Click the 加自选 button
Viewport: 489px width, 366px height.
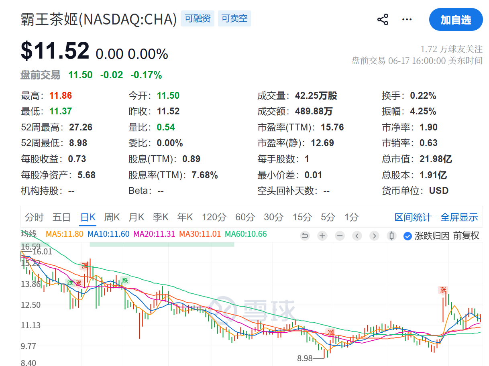(x=456, y=20)
